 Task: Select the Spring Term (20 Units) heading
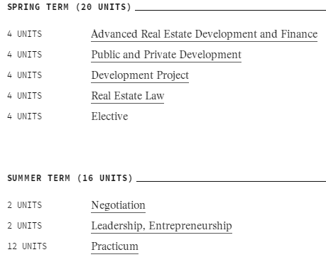69,7
